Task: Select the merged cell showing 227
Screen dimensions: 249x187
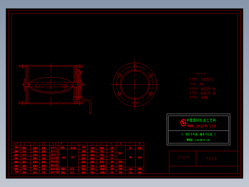Action: [x=73, y=157]
